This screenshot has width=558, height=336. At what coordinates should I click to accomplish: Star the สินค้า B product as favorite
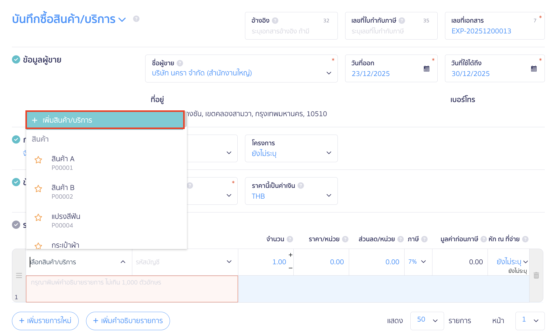pyautogui.click(x=38, y=189)
